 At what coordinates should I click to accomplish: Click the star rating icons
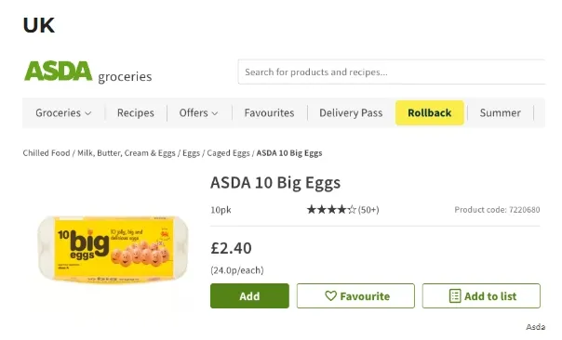[x=331, y=209]
